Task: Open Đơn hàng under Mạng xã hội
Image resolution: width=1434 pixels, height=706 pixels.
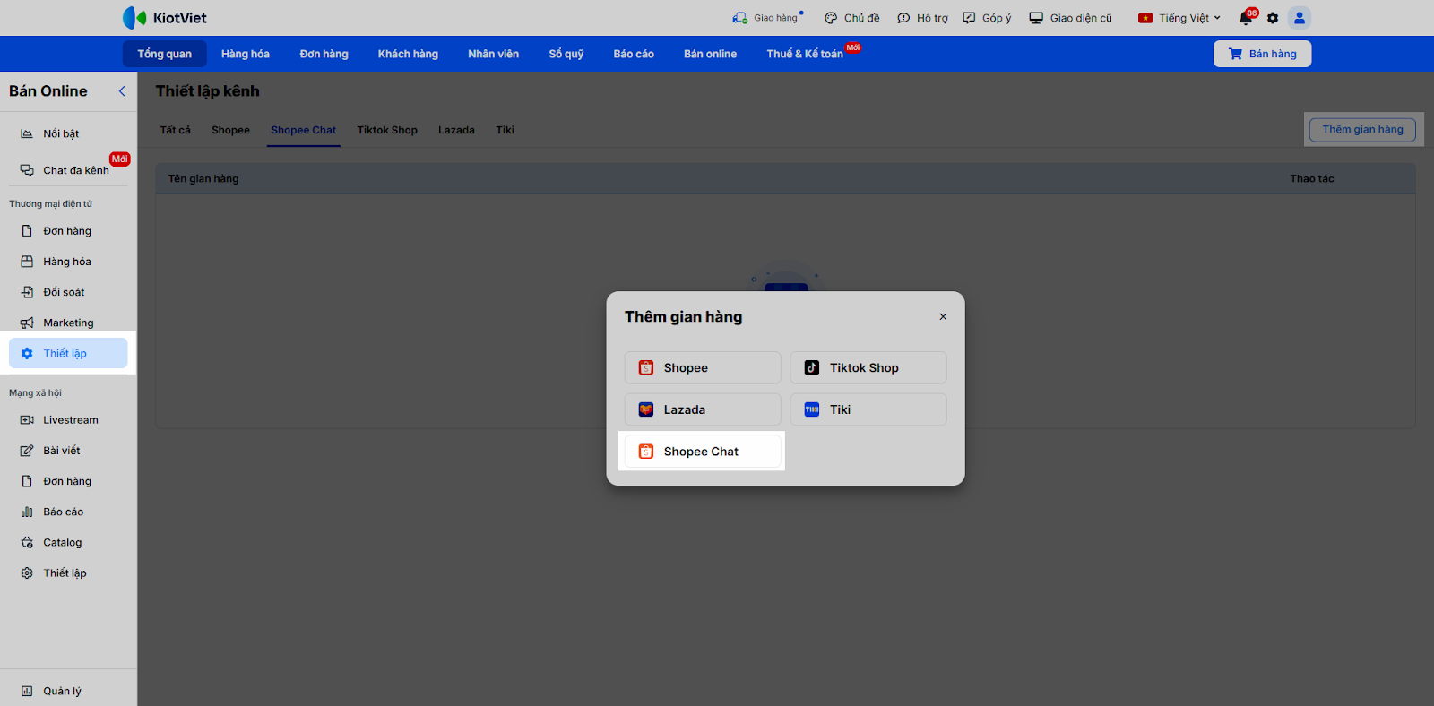Action: click(68, 481)
